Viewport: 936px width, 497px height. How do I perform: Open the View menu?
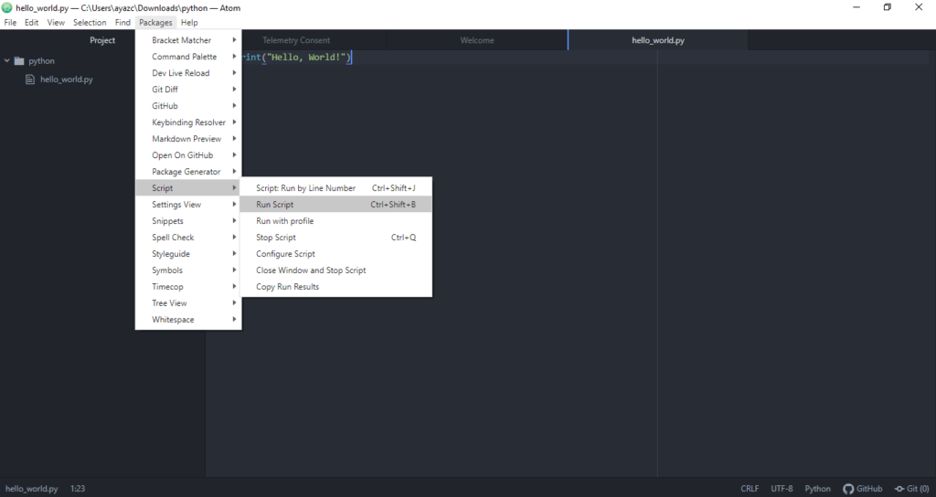pyautogui.click(x=56, y=22)
